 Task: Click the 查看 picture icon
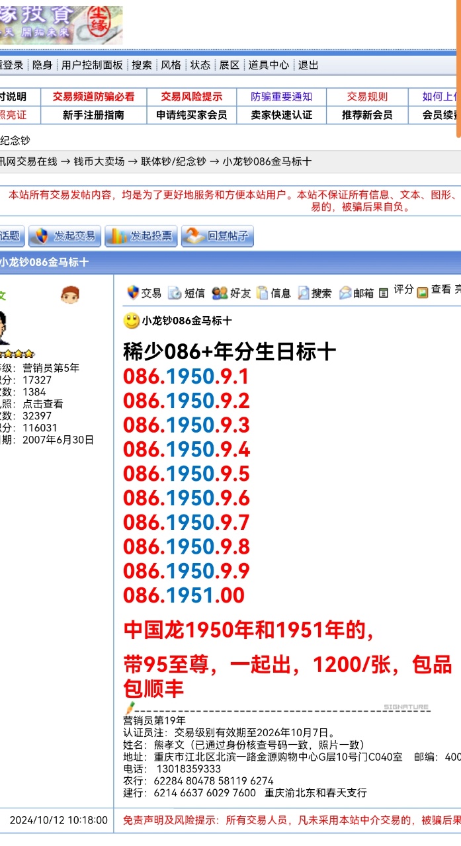[423, 292]
